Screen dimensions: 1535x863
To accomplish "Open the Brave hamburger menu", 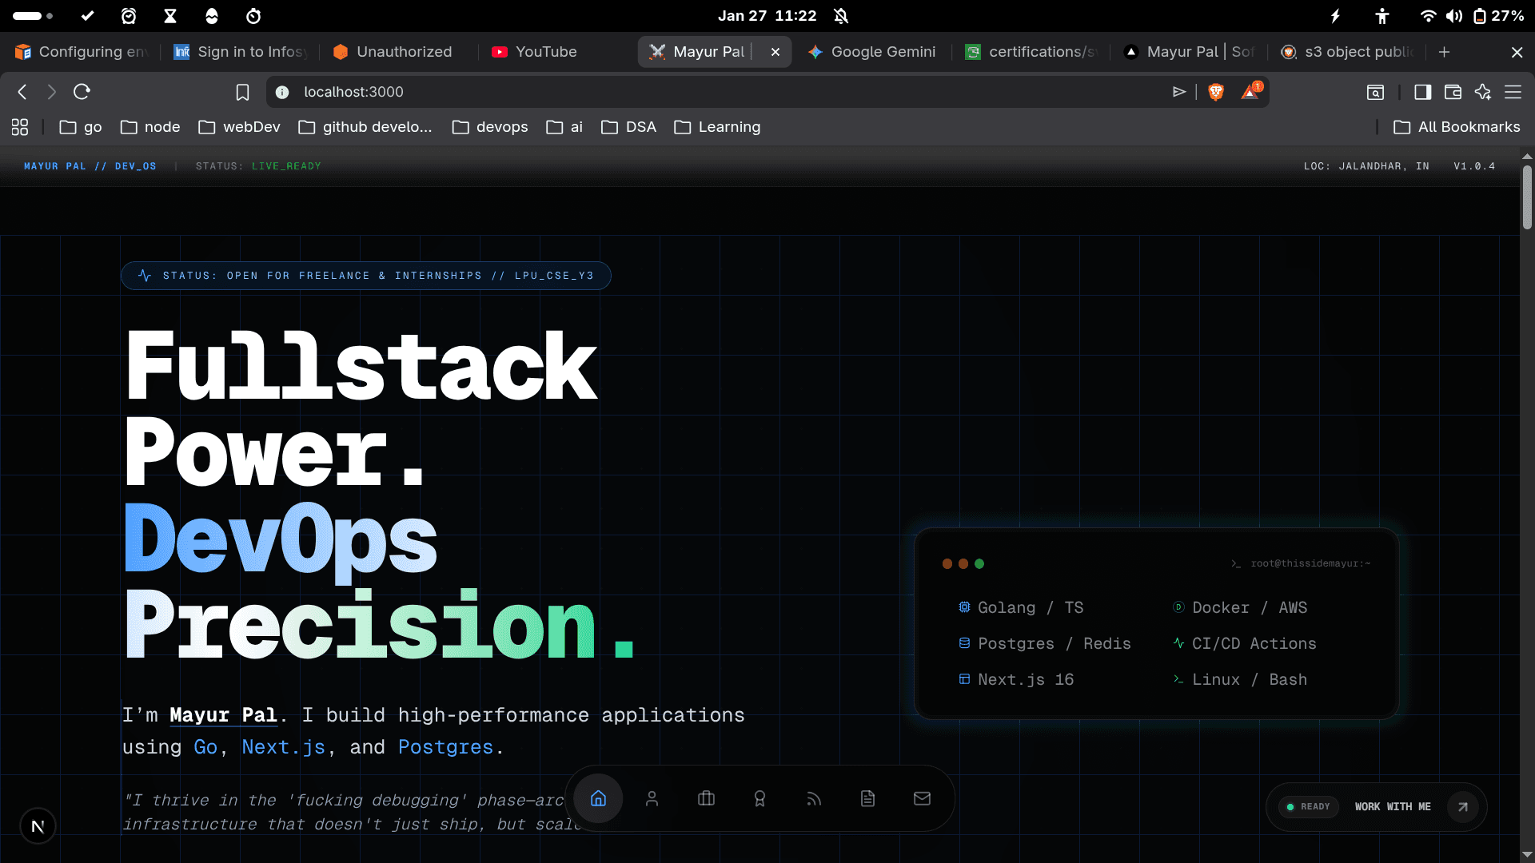I will click(x=1514, y=92).
